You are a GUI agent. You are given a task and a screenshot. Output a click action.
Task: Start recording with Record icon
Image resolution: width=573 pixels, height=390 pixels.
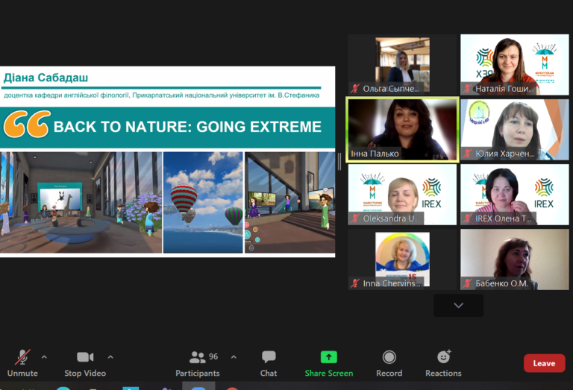[x=389, y=356]
